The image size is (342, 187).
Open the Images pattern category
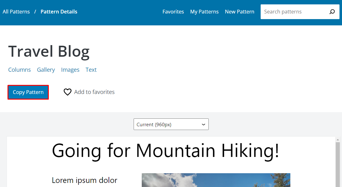point(70,70)
